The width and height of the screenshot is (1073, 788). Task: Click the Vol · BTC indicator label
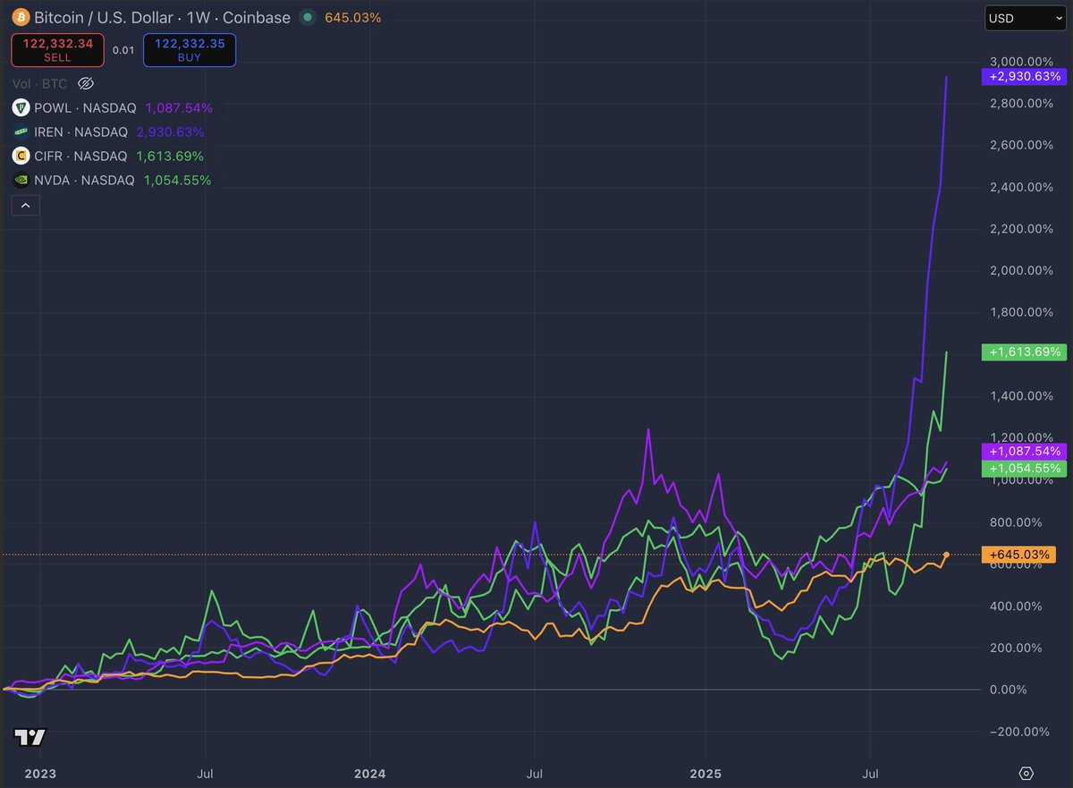click(x=41, y=83)
